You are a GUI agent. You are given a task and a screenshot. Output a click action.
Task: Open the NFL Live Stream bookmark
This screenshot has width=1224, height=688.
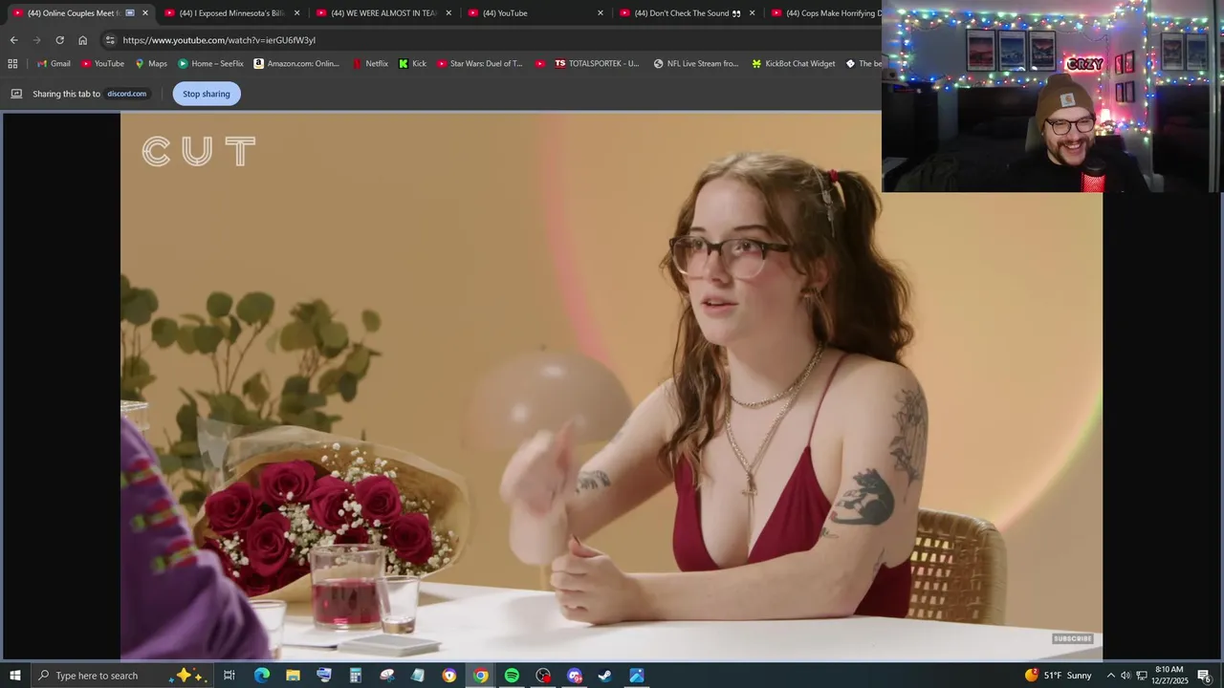696,64
